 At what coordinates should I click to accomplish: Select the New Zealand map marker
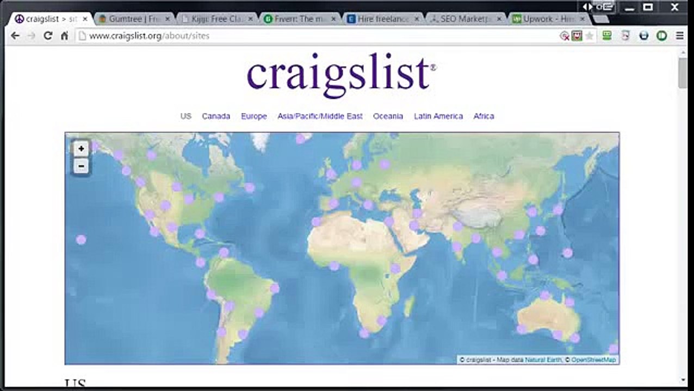click(614, 349)
